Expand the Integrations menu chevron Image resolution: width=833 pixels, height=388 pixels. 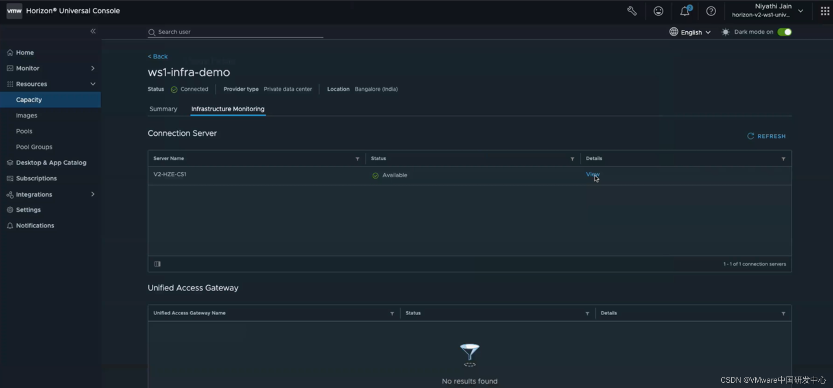click(93, 194)
